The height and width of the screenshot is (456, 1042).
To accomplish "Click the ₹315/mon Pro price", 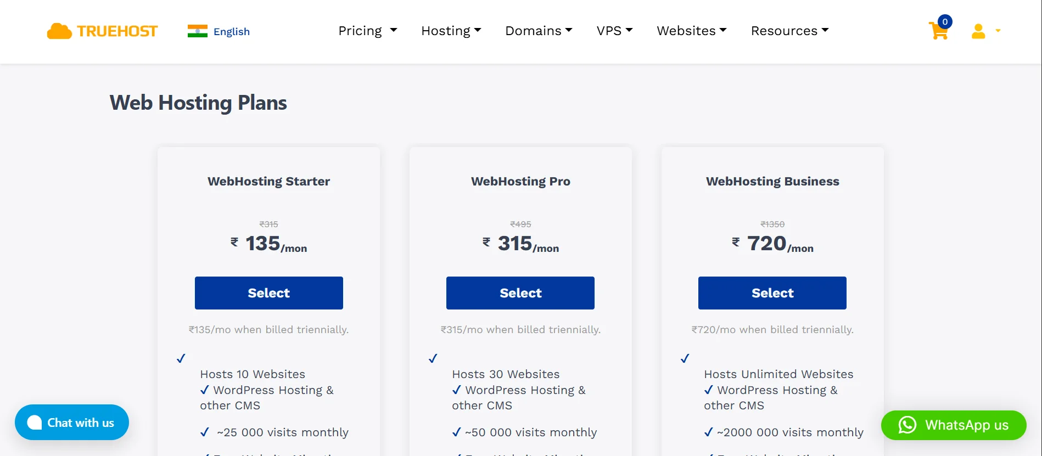I will pos(520,244).
